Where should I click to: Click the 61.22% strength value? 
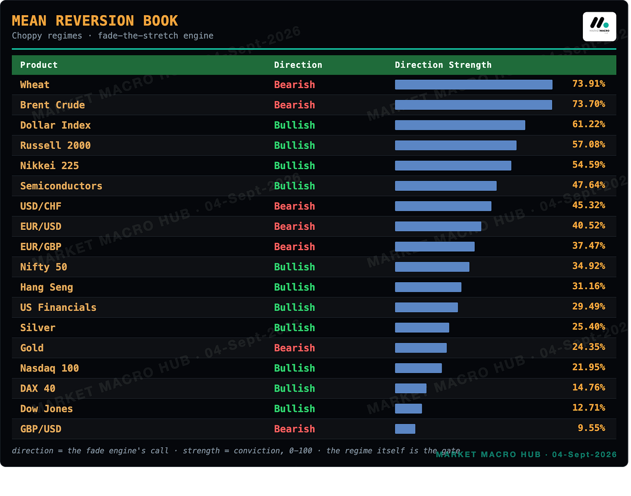(589, 124)
